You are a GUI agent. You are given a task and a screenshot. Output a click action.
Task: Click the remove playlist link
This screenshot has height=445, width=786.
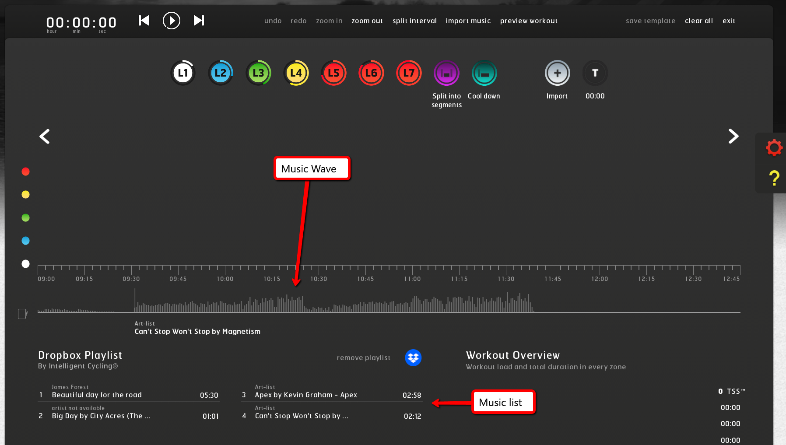click(363, 358)
